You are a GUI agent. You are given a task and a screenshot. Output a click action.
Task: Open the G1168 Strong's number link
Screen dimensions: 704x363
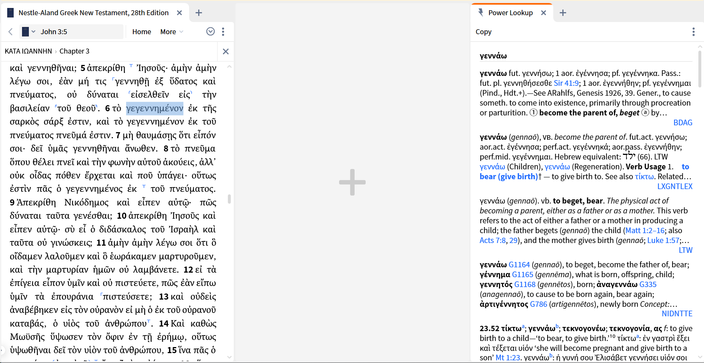(x=525, y=284)
